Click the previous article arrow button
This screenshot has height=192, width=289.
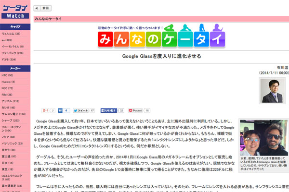[x=37, y=8]
